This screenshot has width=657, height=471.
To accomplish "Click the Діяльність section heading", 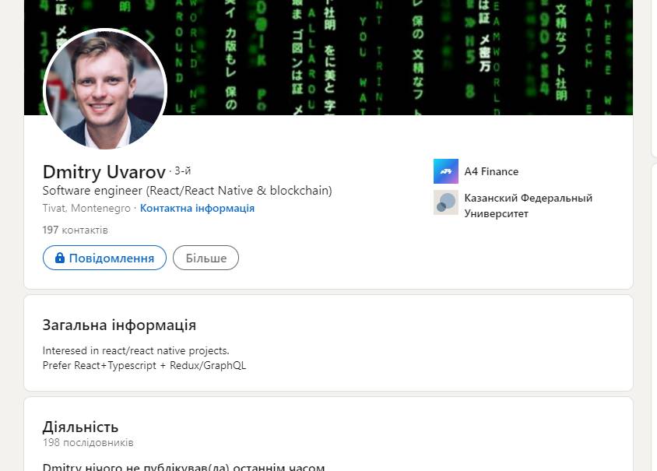I will pyautogui.click(x=80, y=427).
